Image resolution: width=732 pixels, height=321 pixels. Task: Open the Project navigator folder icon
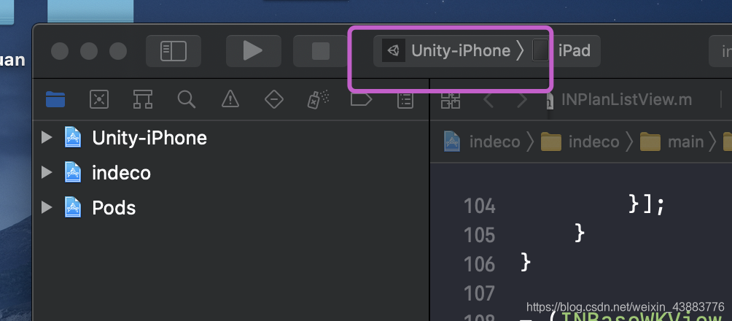[55, 99]
